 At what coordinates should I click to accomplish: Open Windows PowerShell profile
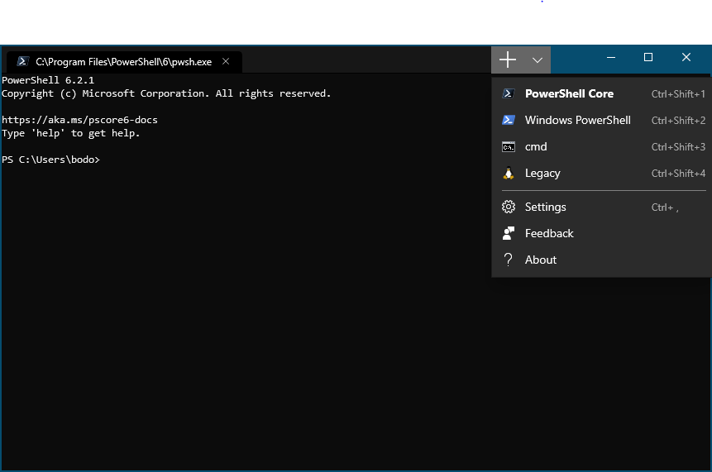602,120
